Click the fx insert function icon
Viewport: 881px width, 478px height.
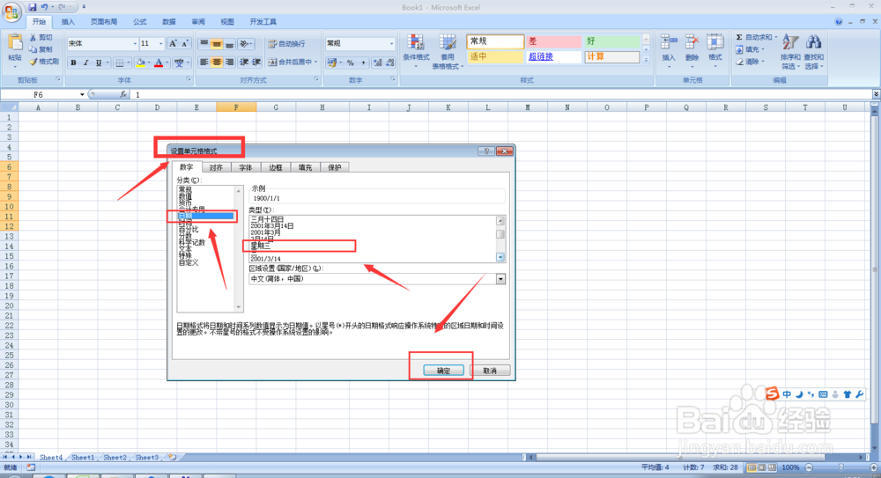pos(123,94)
